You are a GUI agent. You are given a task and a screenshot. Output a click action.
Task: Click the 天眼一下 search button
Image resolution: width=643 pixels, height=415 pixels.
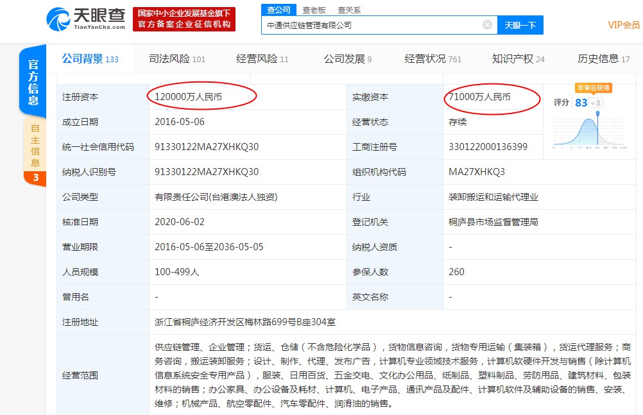click(x=520, y=25)
